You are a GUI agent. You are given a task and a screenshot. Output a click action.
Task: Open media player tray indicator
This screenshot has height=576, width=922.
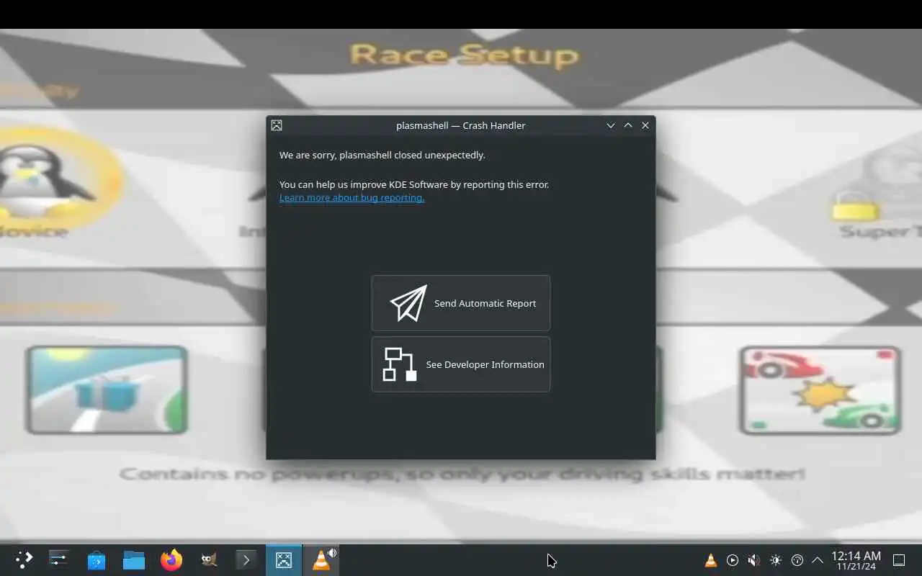point(733,560)
